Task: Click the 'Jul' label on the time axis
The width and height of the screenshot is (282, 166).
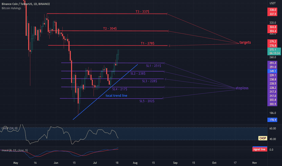Action: coord(95,163)
